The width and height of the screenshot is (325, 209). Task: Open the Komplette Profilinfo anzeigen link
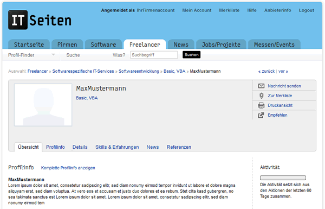click(x=68, y=168)
